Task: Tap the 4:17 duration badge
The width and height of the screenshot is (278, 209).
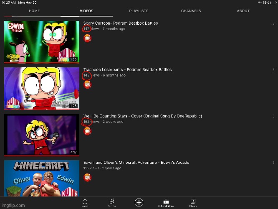Action: 73,152
